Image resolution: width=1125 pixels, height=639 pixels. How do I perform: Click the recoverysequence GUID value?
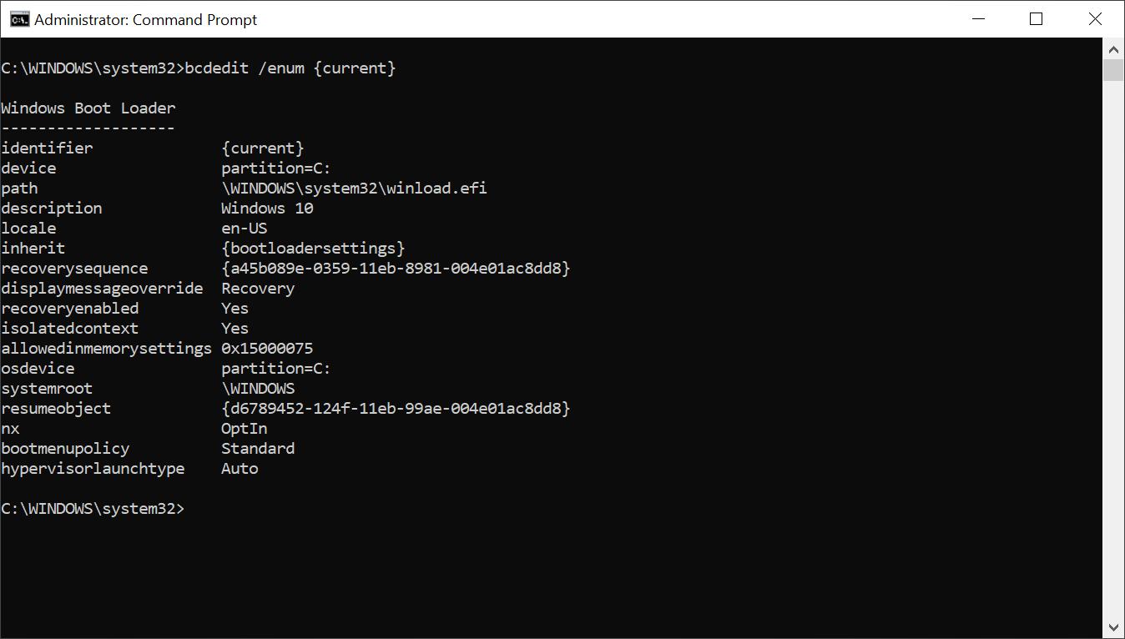[396, 269]
